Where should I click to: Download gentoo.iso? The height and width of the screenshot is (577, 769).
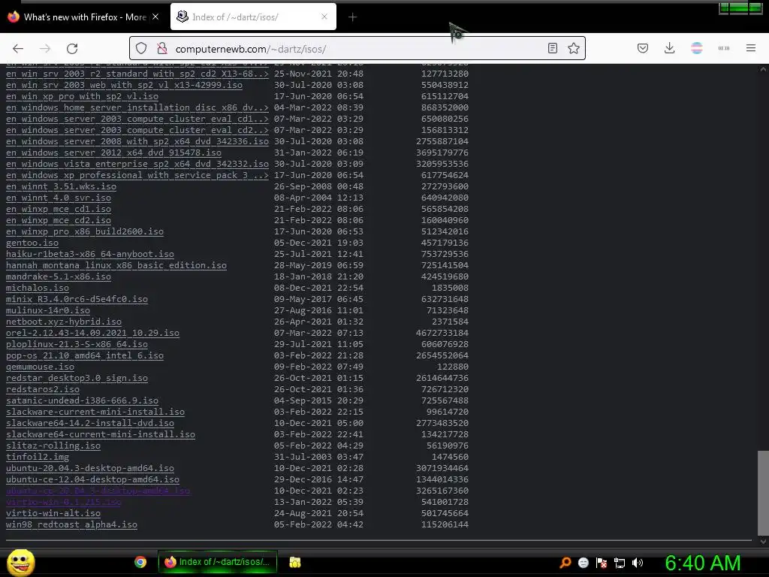coord(32,243)
